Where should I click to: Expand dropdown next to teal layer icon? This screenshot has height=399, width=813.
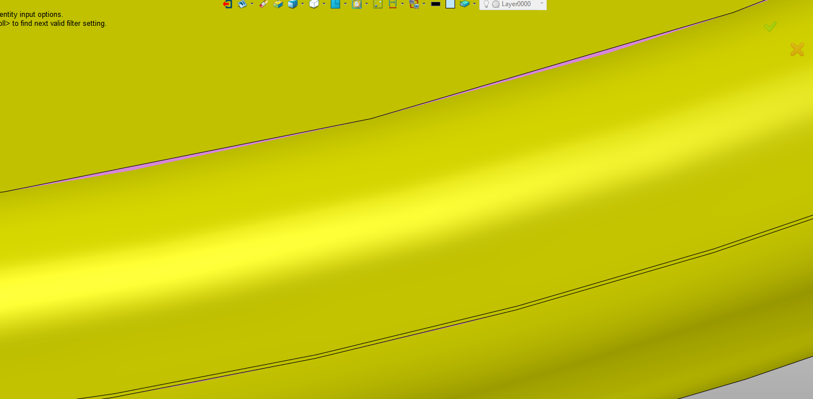pyautogui.click(x=474, y=4)
